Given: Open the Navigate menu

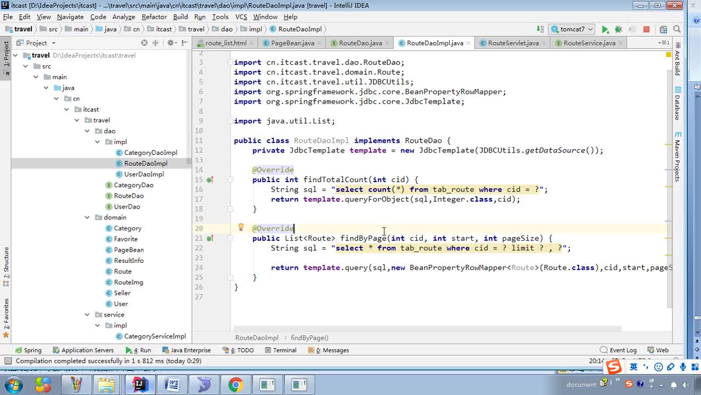Looking at the screenshot, I should [x=70, y=17].
